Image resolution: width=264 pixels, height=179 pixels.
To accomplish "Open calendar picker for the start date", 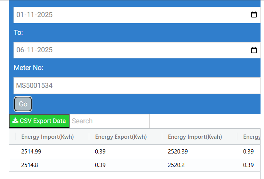I will tap(254, 15).
